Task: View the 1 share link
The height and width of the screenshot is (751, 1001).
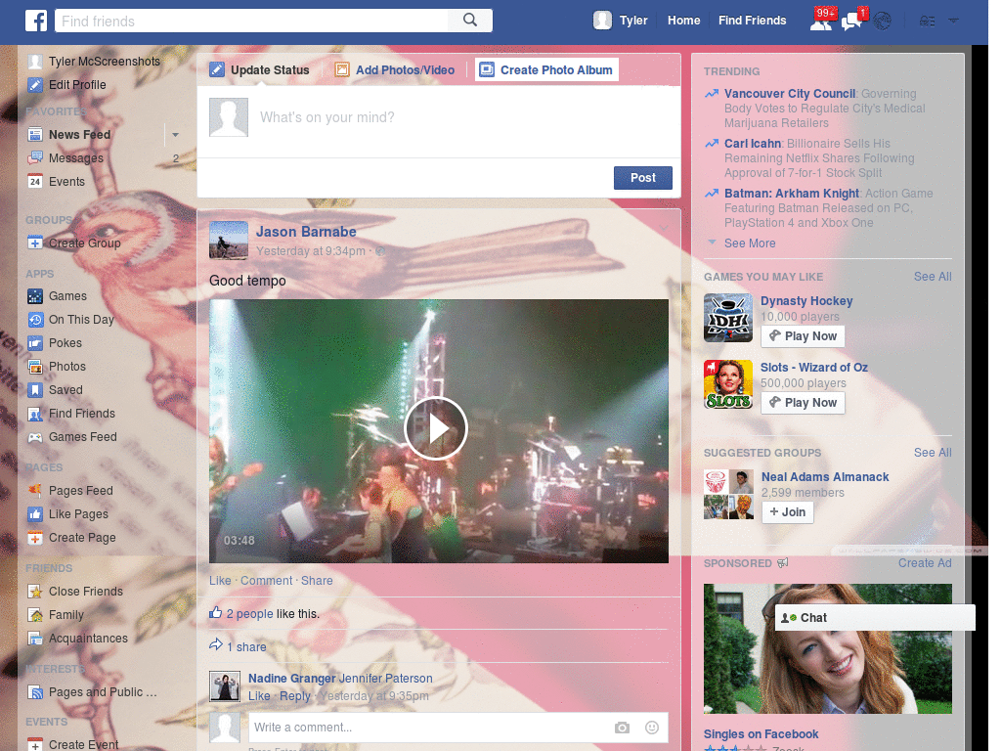Action: tap(246, 647)
